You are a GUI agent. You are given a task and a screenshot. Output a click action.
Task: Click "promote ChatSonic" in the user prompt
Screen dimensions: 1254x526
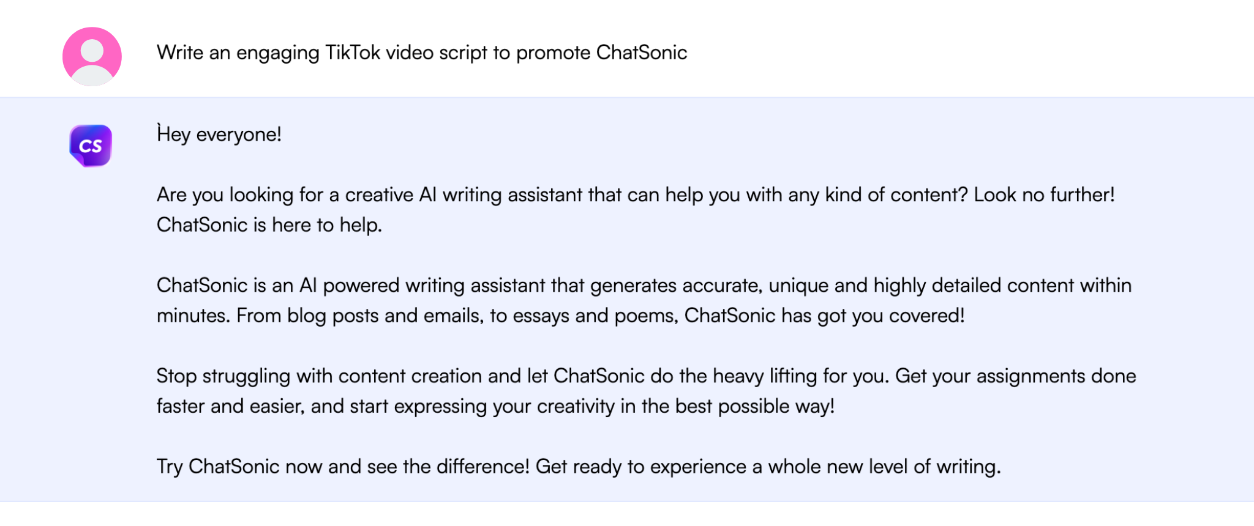(601, 53)
